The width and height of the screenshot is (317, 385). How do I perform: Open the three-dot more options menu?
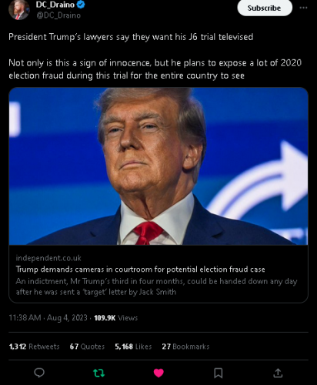[x=303, y=8]
